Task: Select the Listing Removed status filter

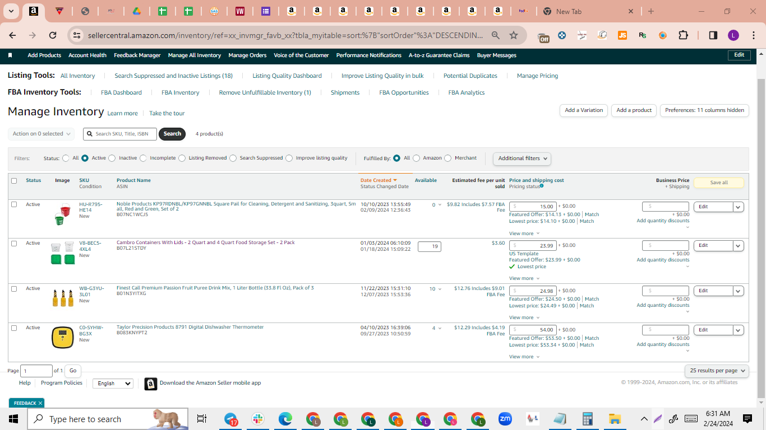Action: (182, 158)
